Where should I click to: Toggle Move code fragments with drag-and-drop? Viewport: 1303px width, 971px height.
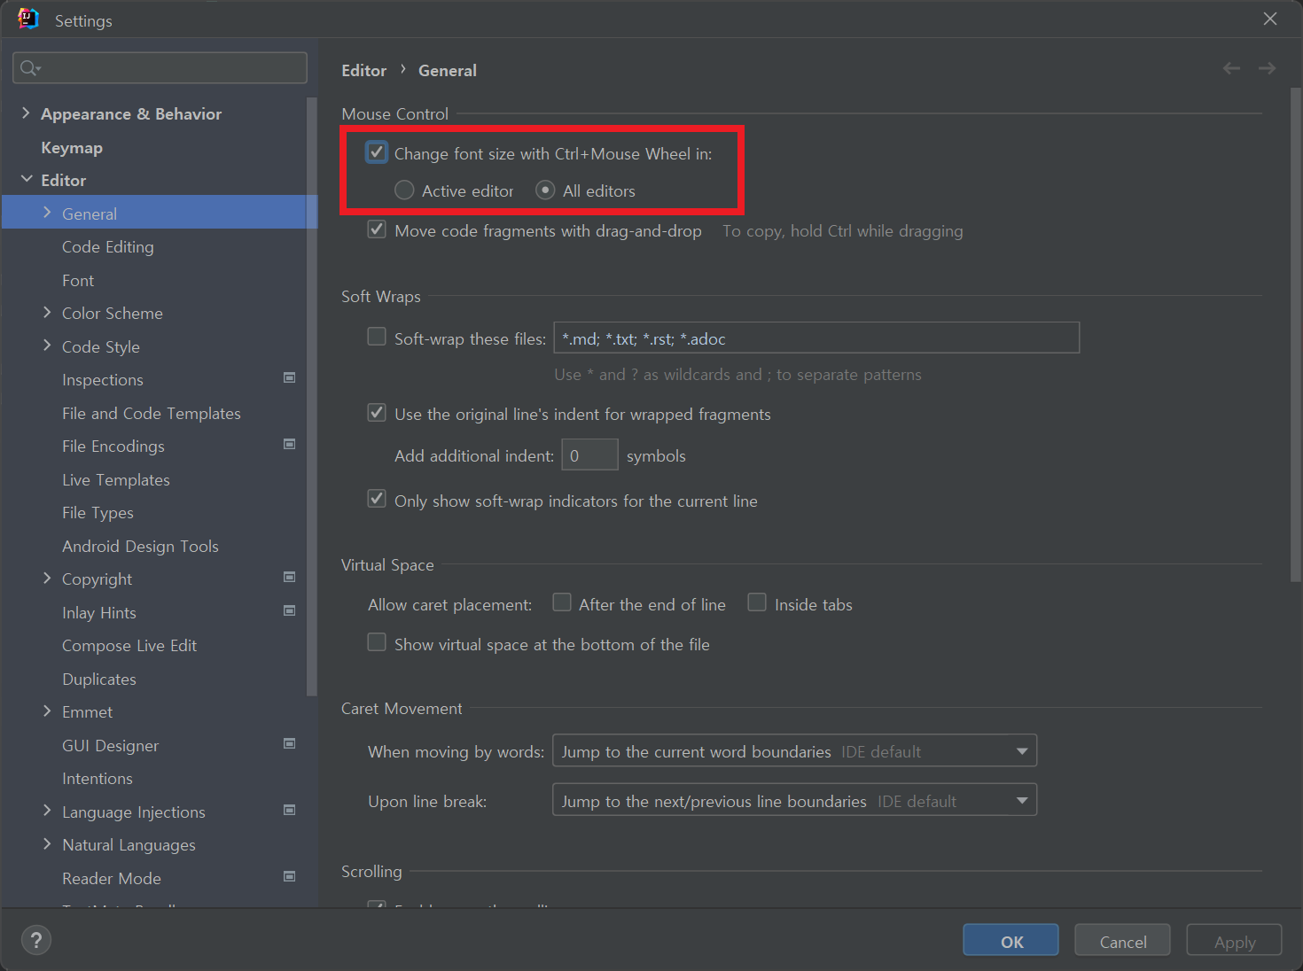[x=377, y=229]
